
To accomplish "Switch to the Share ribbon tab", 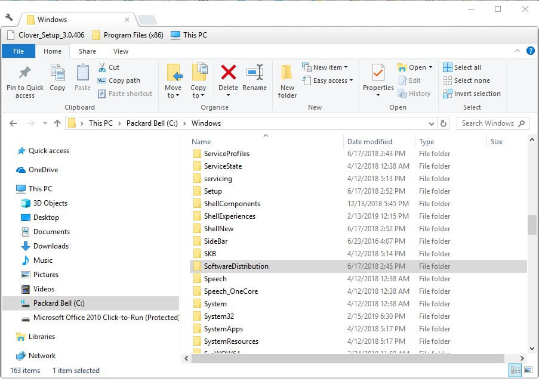I will click(87, 51).
